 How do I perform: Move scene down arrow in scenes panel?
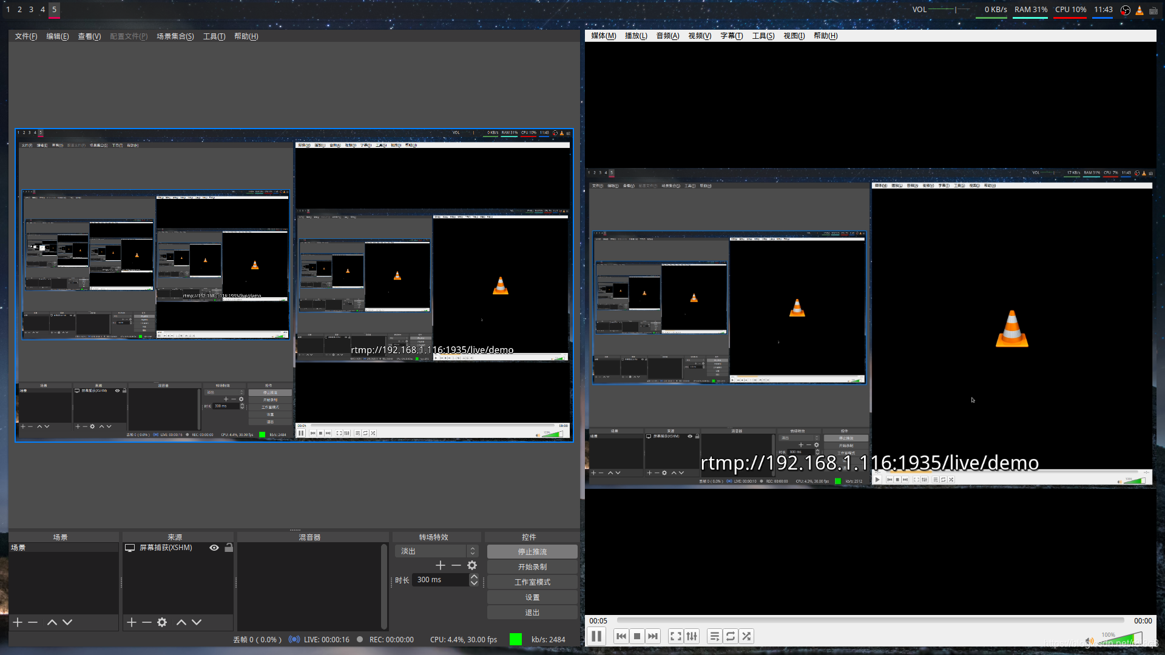click(x=67, y=622)
